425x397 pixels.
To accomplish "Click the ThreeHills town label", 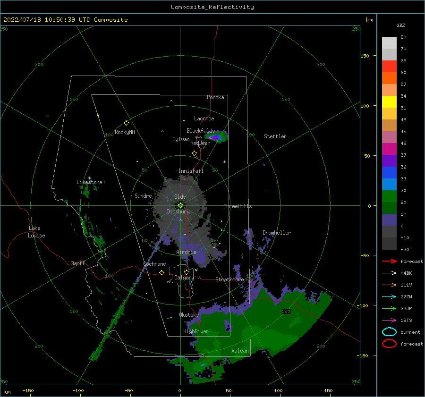I will [x=238, y=206].
